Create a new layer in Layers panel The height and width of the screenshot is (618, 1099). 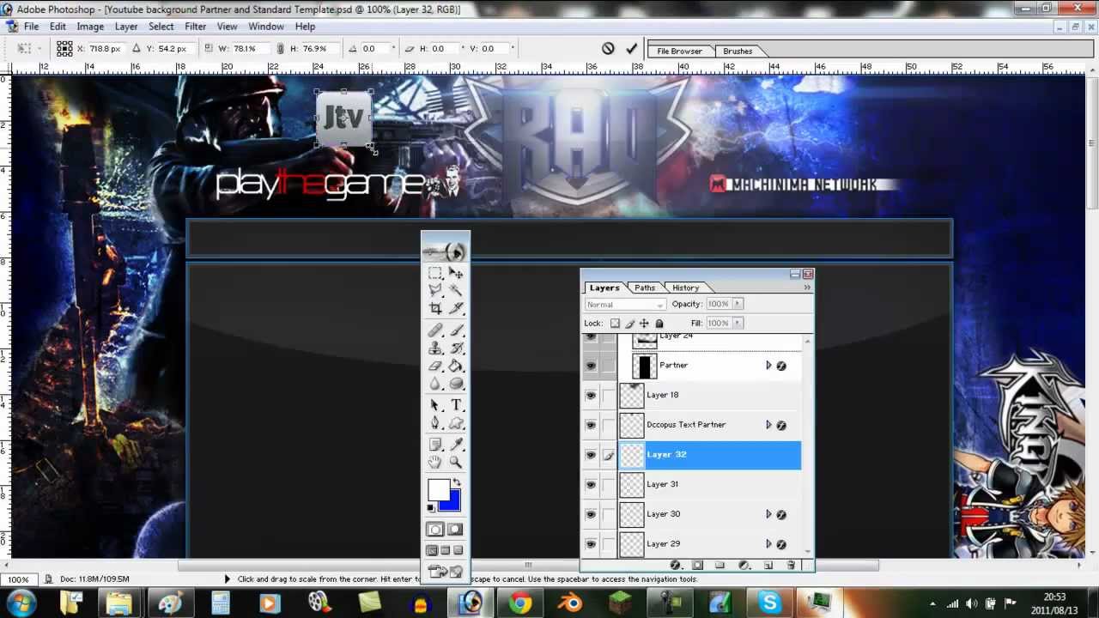768,565
